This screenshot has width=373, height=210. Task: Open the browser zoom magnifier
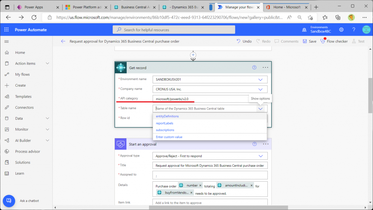pos(300,17)
